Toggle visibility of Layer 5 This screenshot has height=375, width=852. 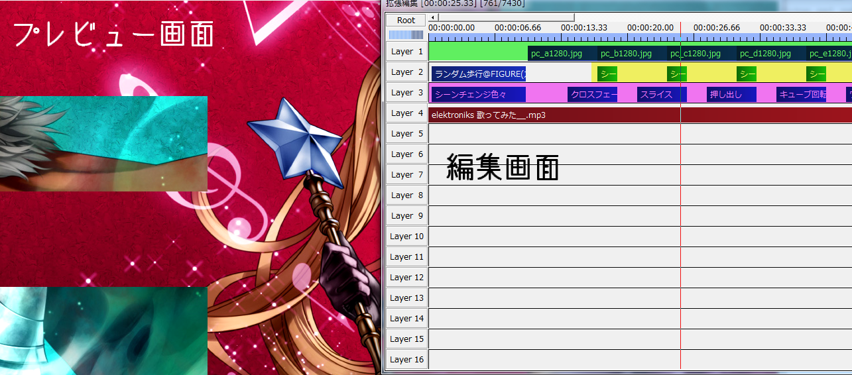(407, 134)
